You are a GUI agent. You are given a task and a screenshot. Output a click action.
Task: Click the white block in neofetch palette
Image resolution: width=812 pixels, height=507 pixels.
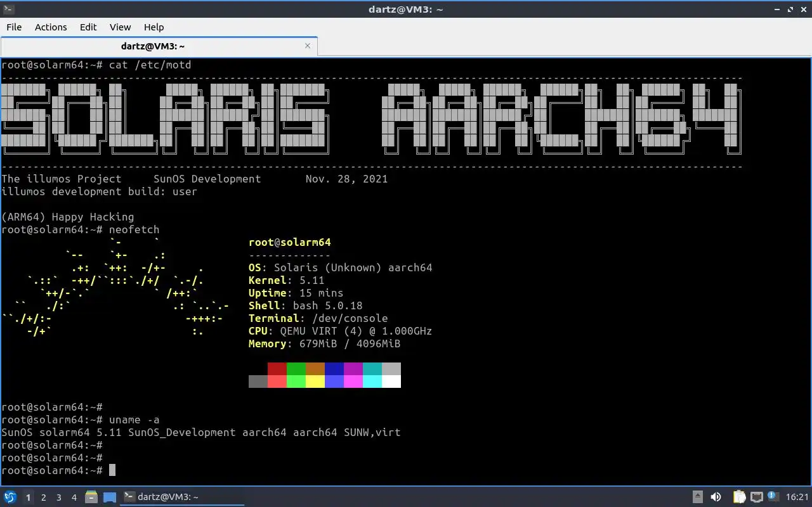click(391, 382)
